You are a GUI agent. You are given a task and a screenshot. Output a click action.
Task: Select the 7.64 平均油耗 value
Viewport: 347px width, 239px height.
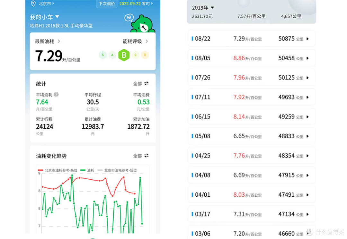pyautogui.click(x=42, y=102)
